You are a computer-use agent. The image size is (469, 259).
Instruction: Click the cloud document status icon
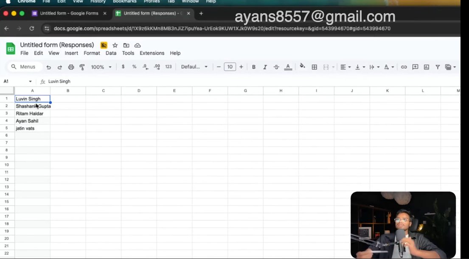[x=137, y=45]
